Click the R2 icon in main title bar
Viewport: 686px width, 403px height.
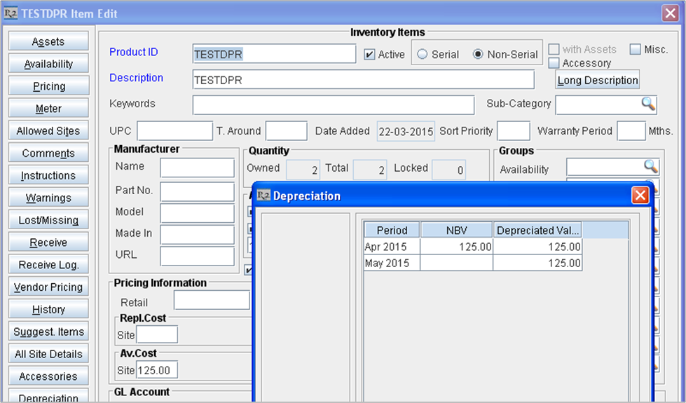[11, 13]
